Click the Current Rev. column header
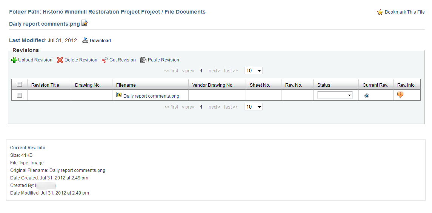Screen dimensions: 432x213 tap(375, 85)
